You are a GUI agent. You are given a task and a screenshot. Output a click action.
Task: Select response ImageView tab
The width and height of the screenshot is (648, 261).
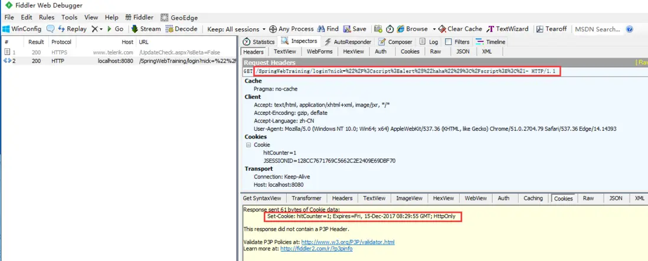click(x=409, y=198)
